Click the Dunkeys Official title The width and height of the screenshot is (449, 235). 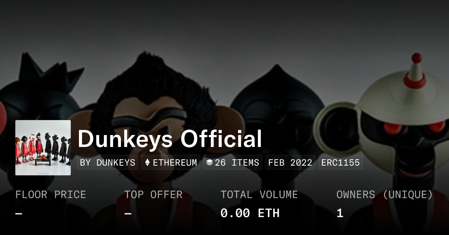click(x=170, y=139)
